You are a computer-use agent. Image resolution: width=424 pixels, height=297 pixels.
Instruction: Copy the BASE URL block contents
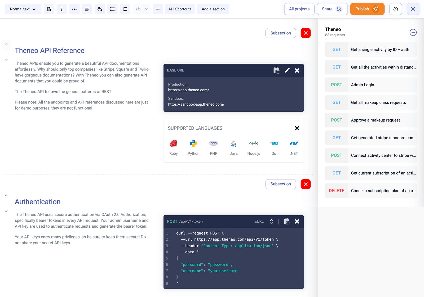276,70
